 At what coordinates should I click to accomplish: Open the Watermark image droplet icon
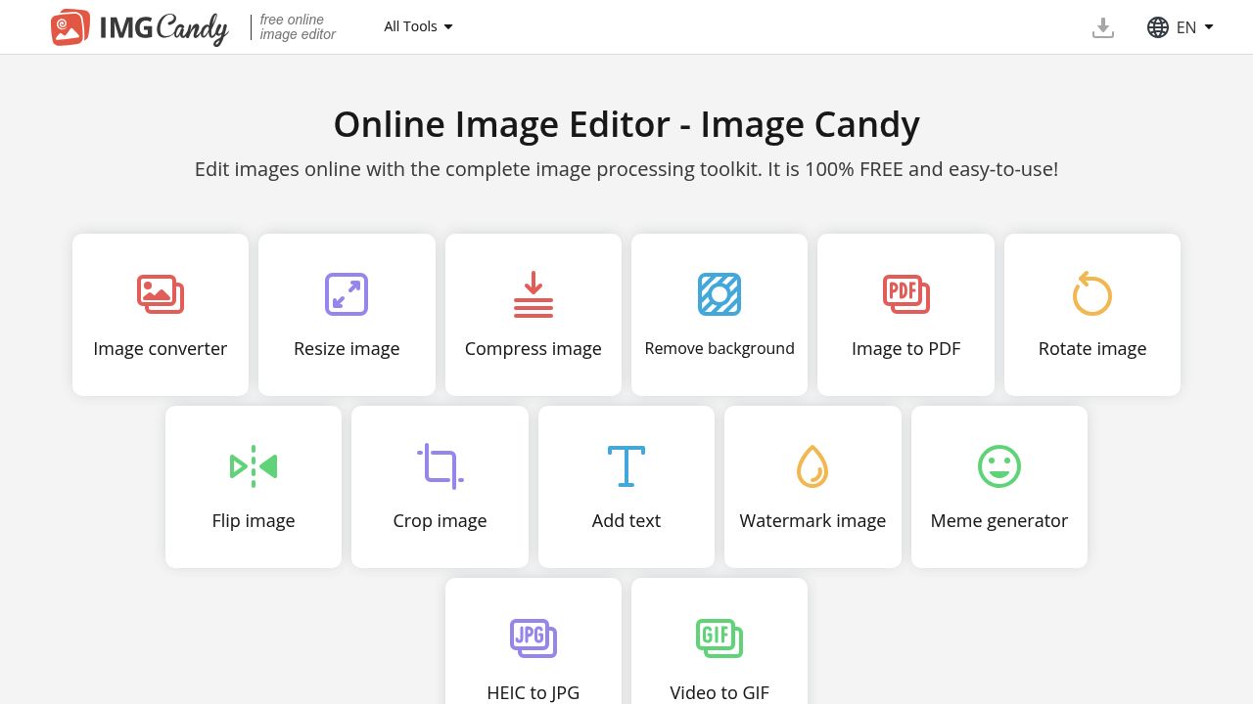point(812,466)
